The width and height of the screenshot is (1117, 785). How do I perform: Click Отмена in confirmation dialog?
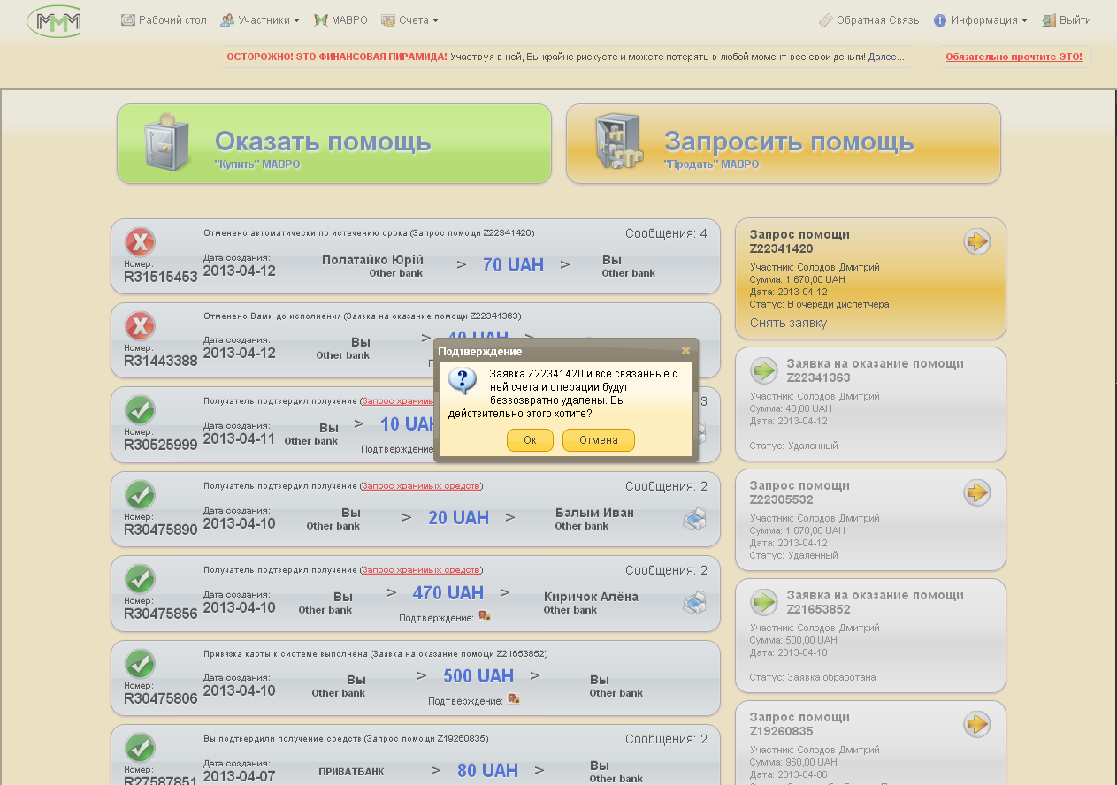(x=599, y=440)
